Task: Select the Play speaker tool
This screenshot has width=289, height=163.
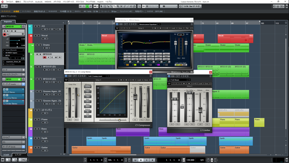Action: (x=131, y=6)
